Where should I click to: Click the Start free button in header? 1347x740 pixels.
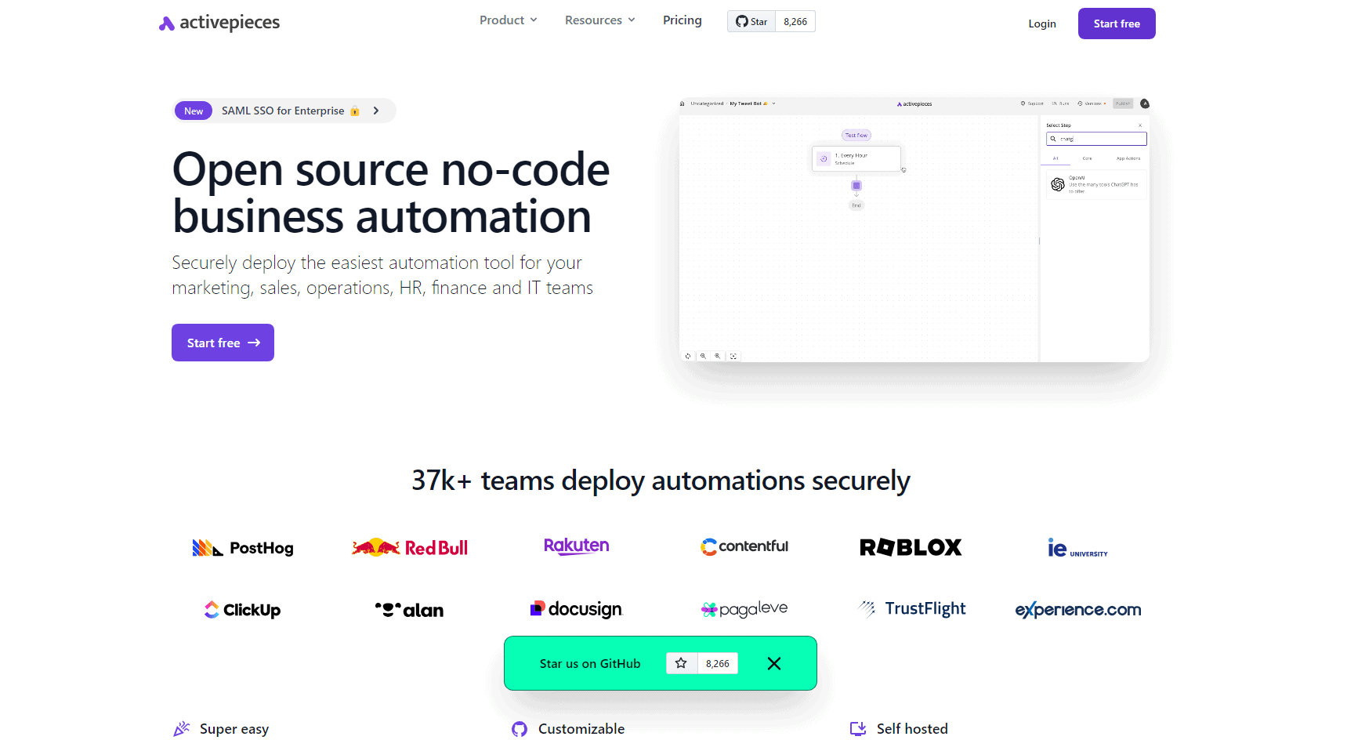tap(1116, 24)
